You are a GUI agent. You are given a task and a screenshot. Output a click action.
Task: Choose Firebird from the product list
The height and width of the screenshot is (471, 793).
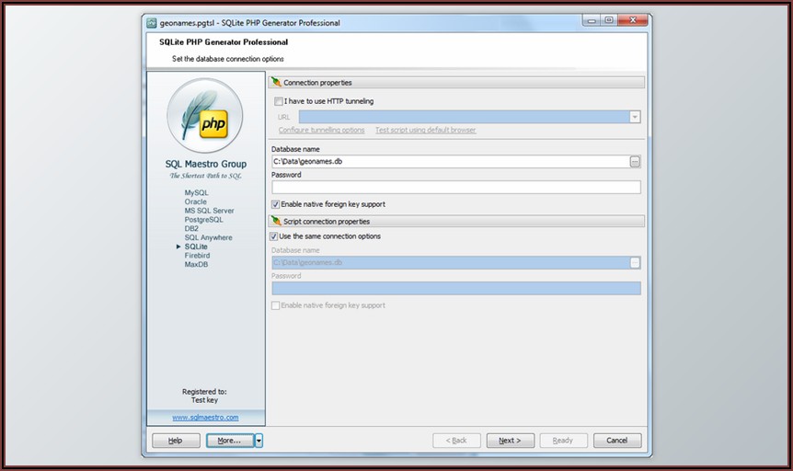click(199, 256)
